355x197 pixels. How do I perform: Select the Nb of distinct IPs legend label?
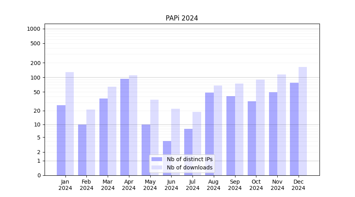189,159
